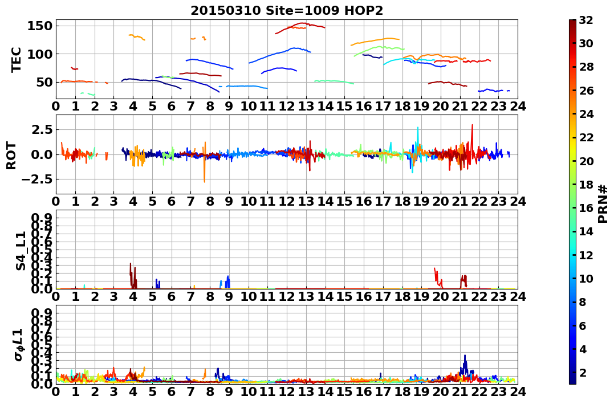Click colorbar tick value 20
The height and width of the screenshot is (404, 614).
pyautogui.click(x=586, y=161)
